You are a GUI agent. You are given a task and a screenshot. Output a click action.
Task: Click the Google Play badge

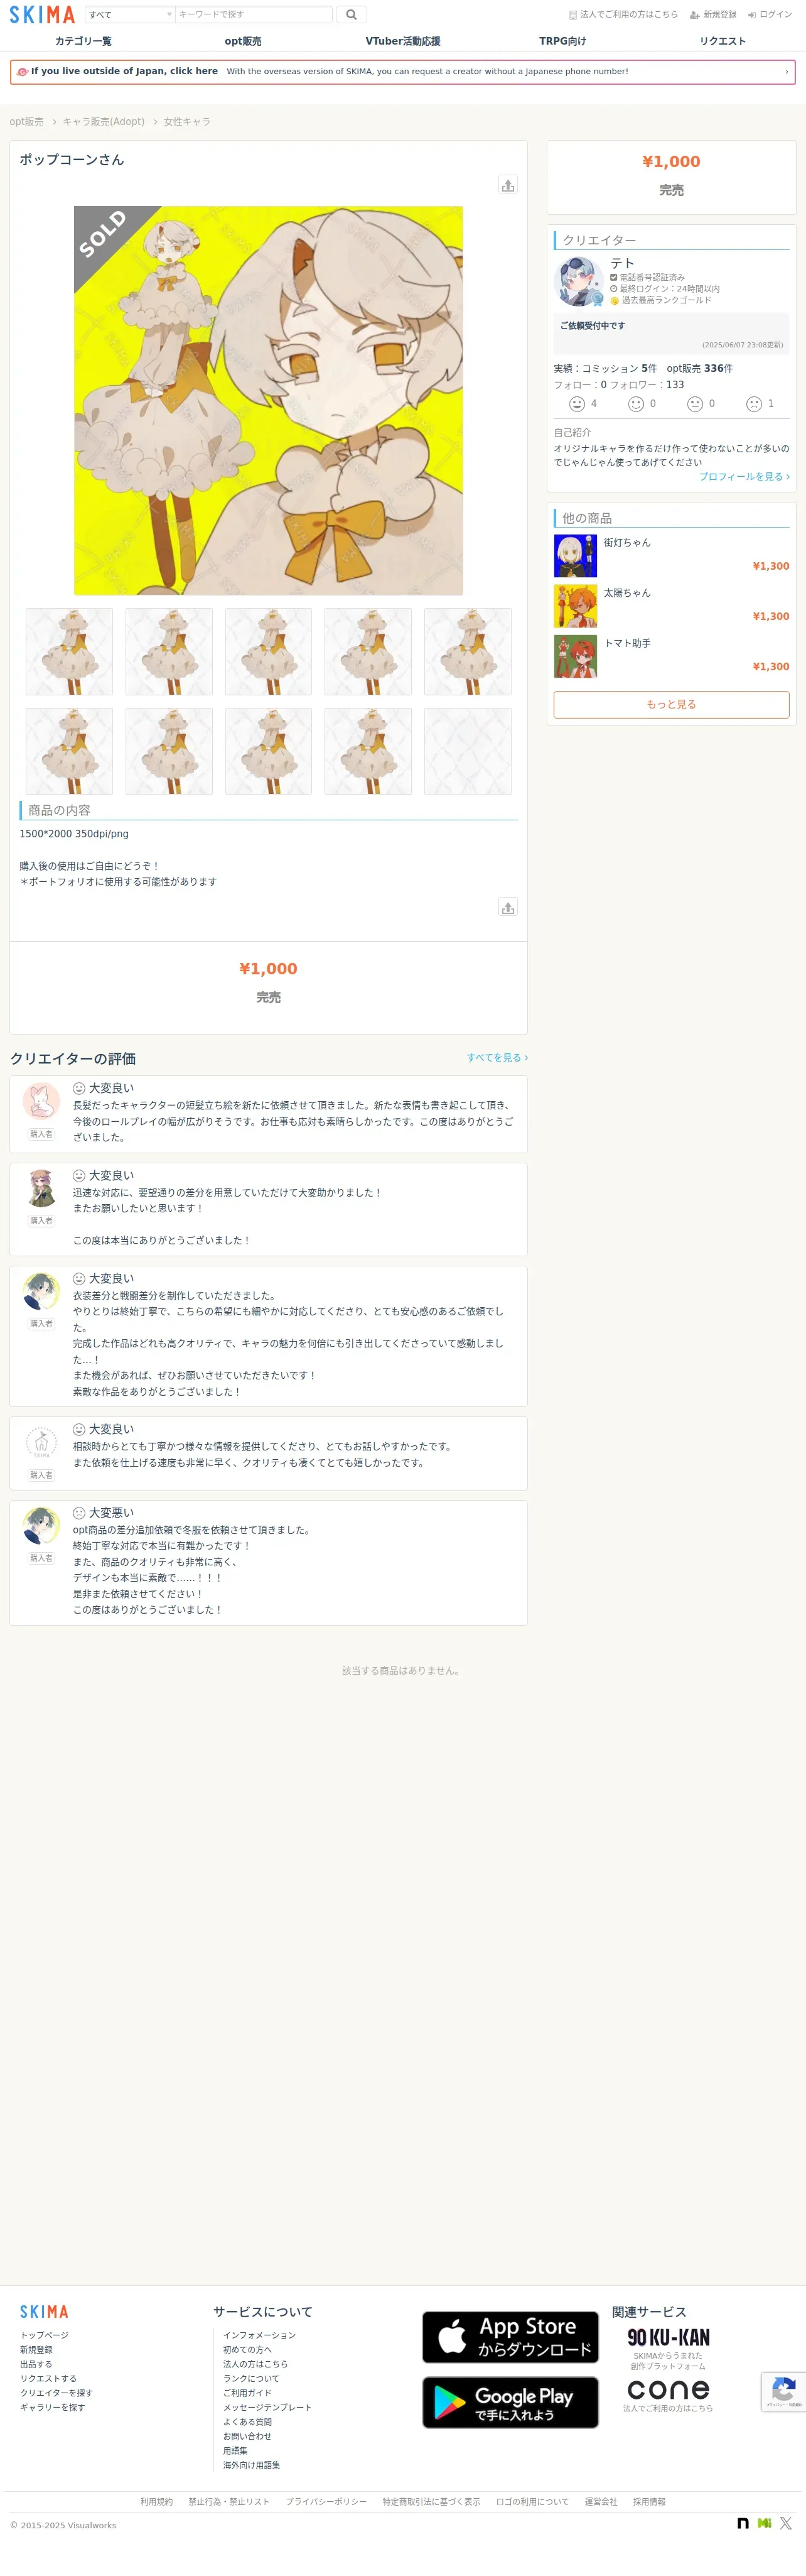tap(509, 2402)
